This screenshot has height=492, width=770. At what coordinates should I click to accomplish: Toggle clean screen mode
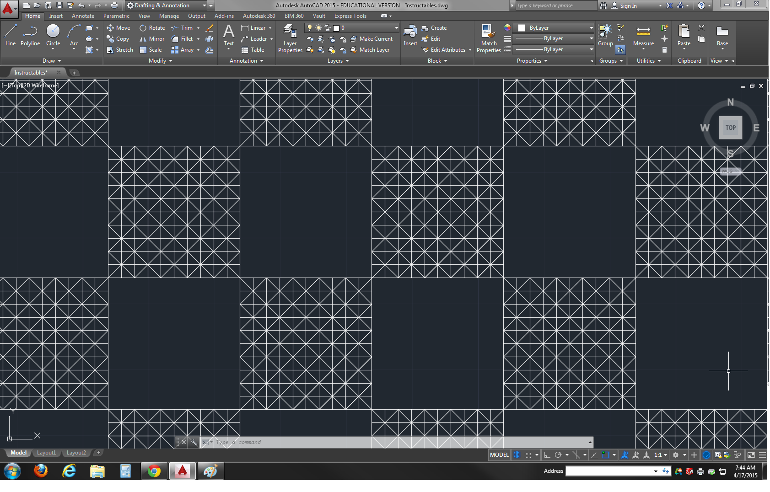click(751, 455)
